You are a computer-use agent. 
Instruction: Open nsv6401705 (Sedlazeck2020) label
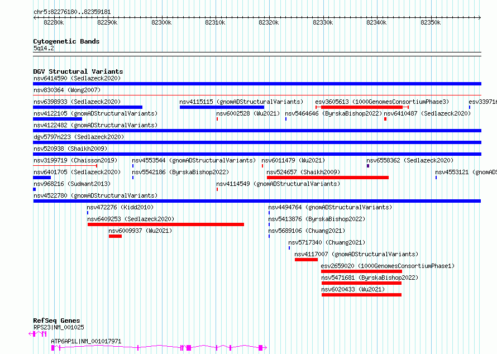(77, 172)
